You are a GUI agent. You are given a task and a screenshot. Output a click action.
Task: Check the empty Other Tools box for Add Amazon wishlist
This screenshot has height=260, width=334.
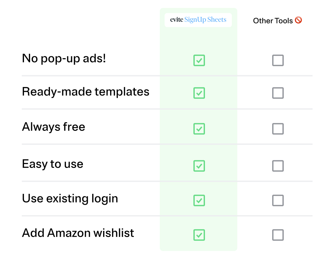click(x=278, y=235)
